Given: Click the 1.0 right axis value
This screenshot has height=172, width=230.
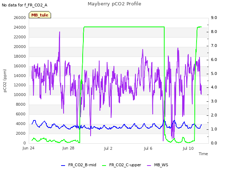Looking at the screenshot, I should tap(214, 129).
